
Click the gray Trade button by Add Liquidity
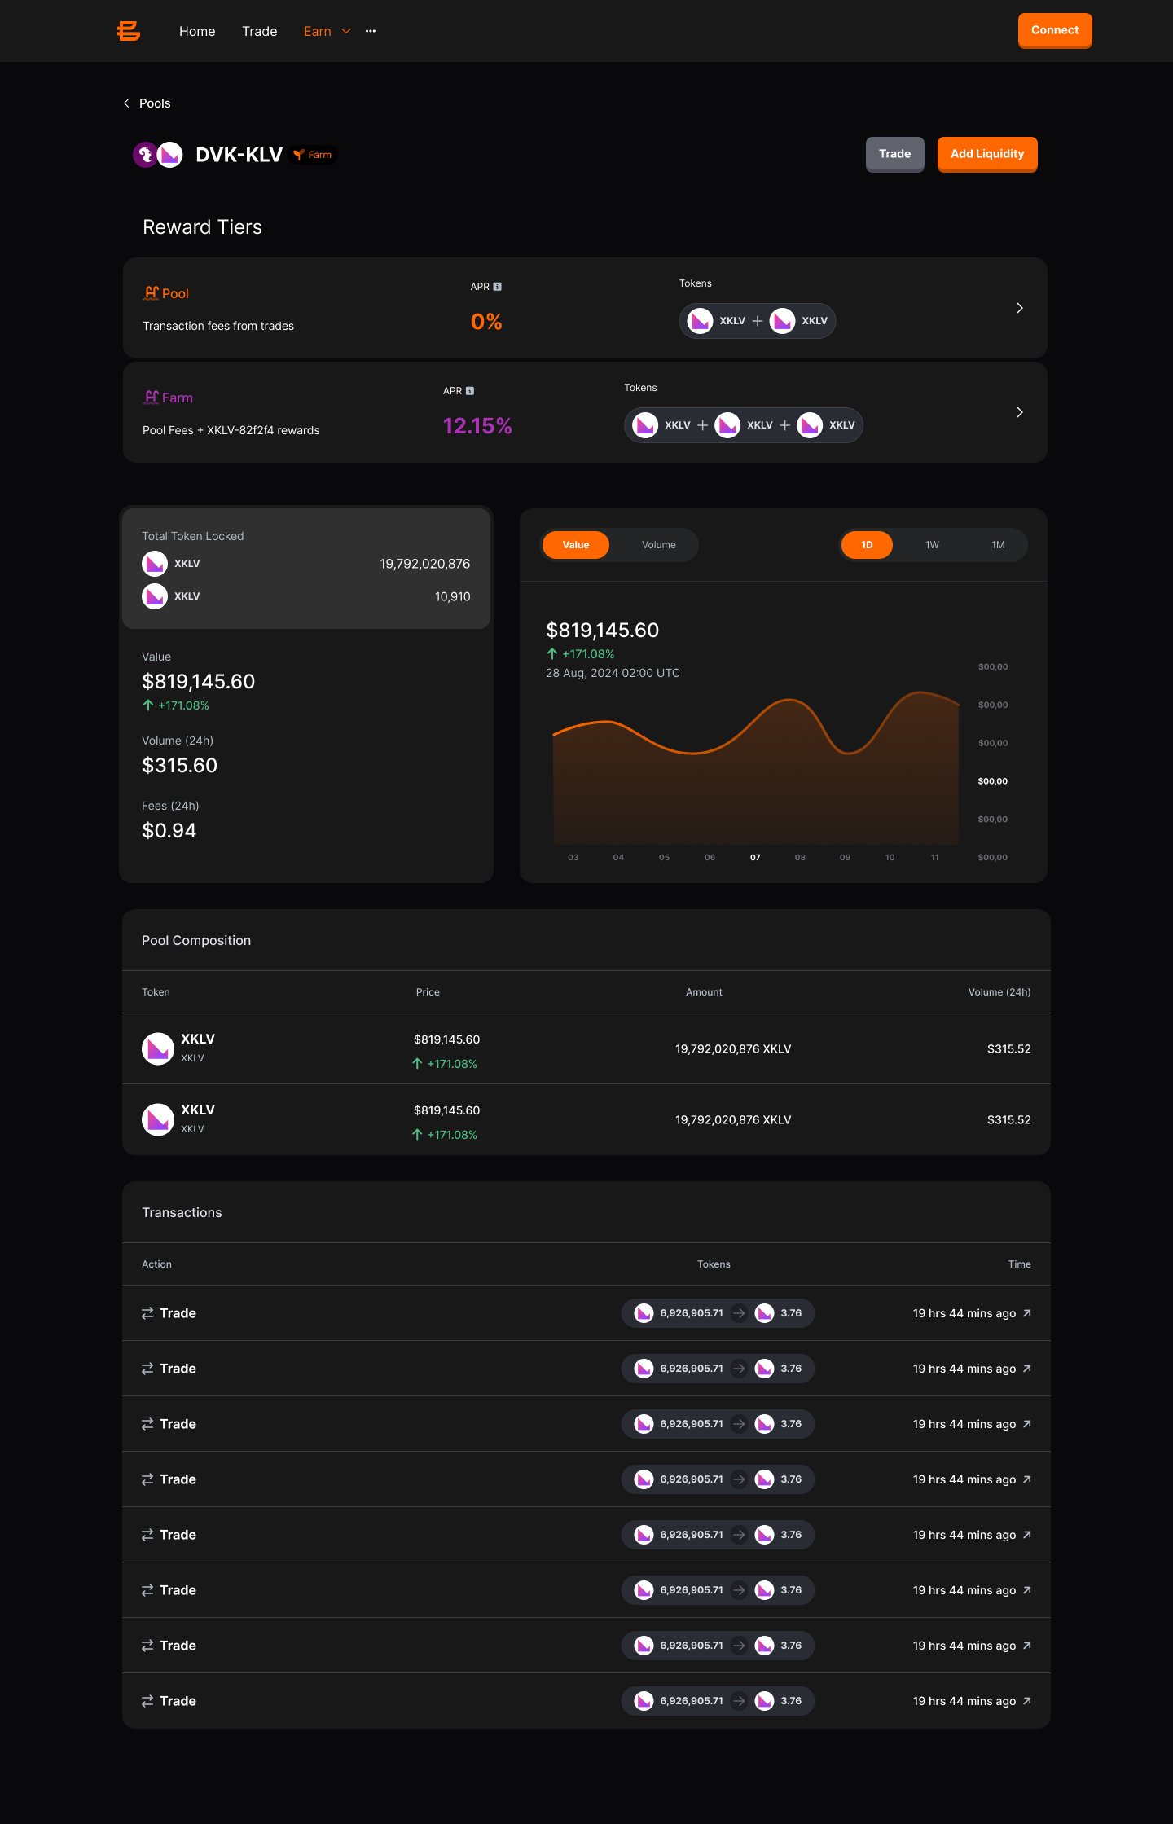point(895,154)
